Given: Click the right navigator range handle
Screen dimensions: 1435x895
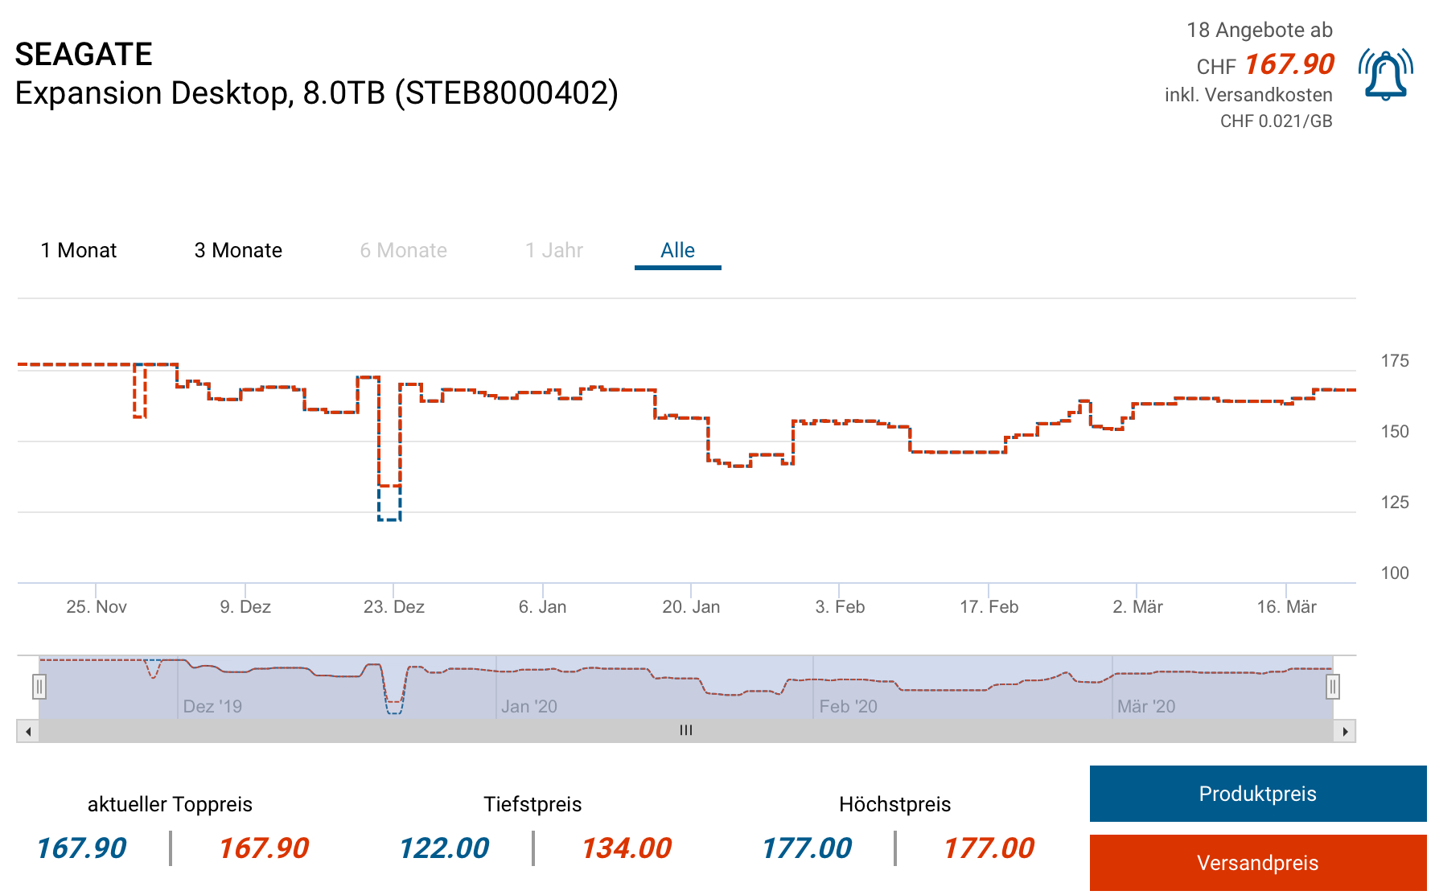Looking at the screenshot, I should pyautogui.click(x=1333, y=687).
